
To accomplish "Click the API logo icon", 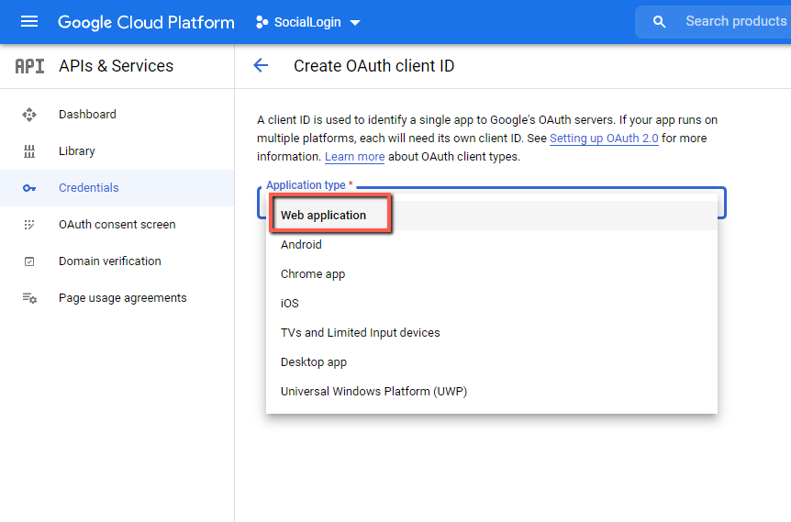I will coord(29,66).
